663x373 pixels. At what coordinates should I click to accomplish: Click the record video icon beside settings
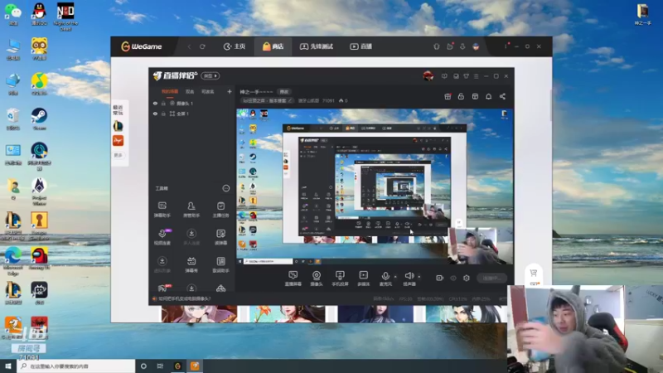440,278
